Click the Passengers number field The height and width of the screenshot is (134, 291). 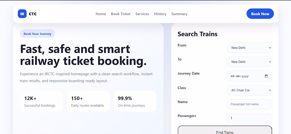249,118
